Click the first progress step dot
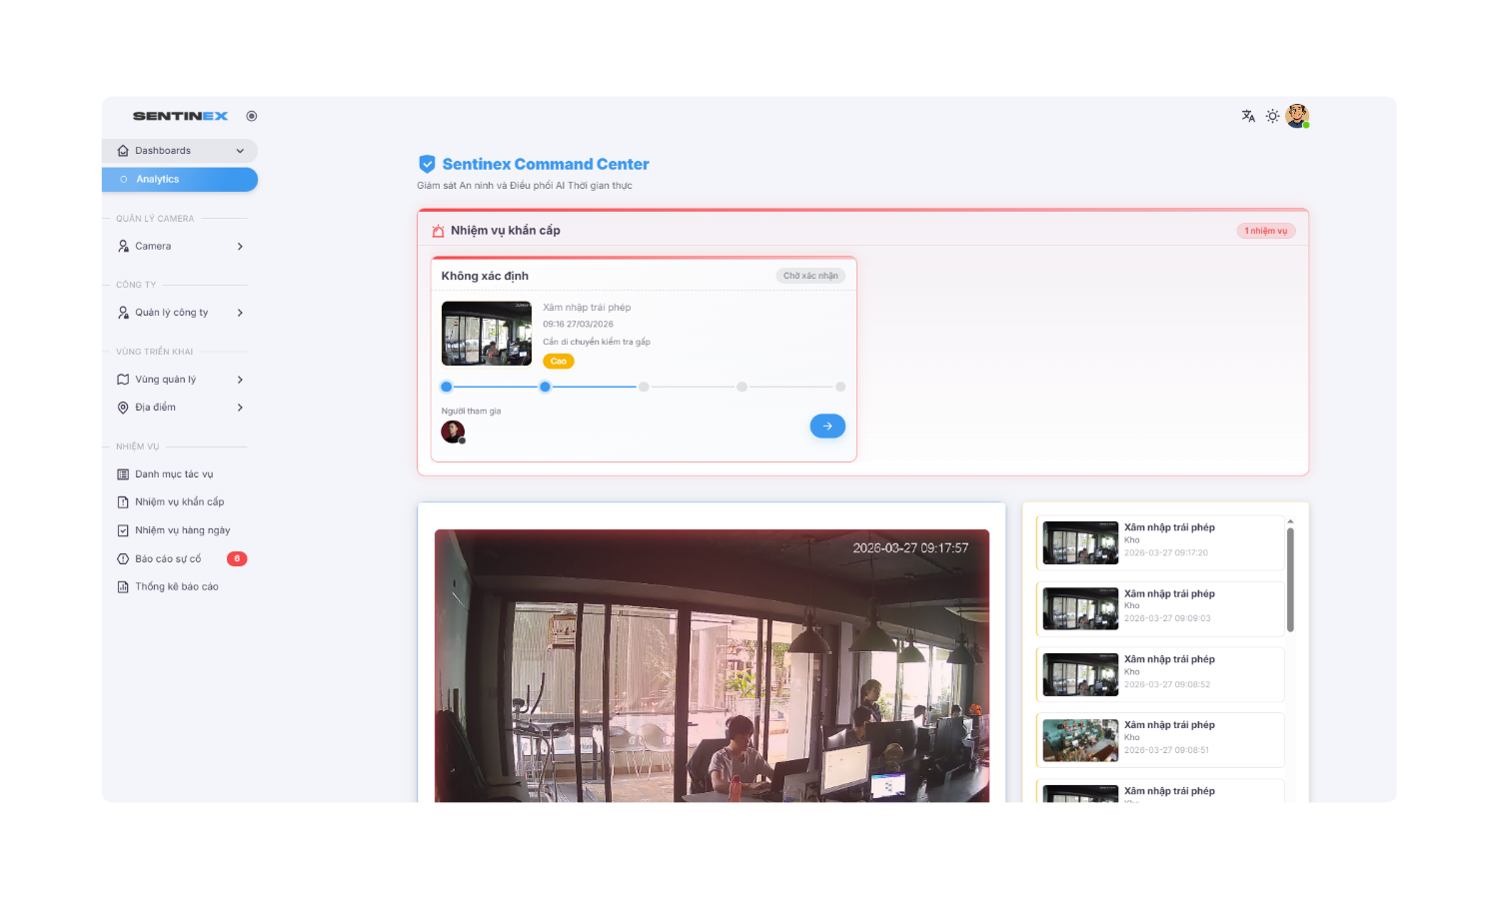 447,387
